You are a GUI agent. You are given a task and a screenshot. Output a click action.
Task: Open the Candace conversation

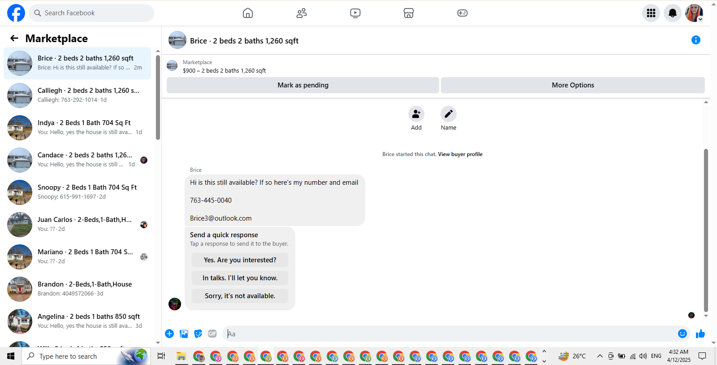tap(77, 160)
